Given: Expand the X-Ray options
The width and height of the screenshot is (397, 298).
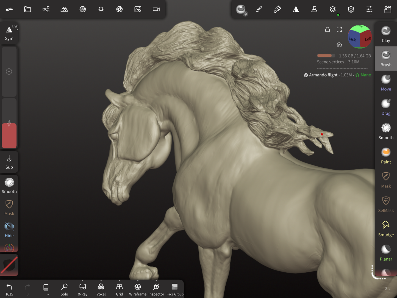Looking at the screenshot, I should point(83,281).
